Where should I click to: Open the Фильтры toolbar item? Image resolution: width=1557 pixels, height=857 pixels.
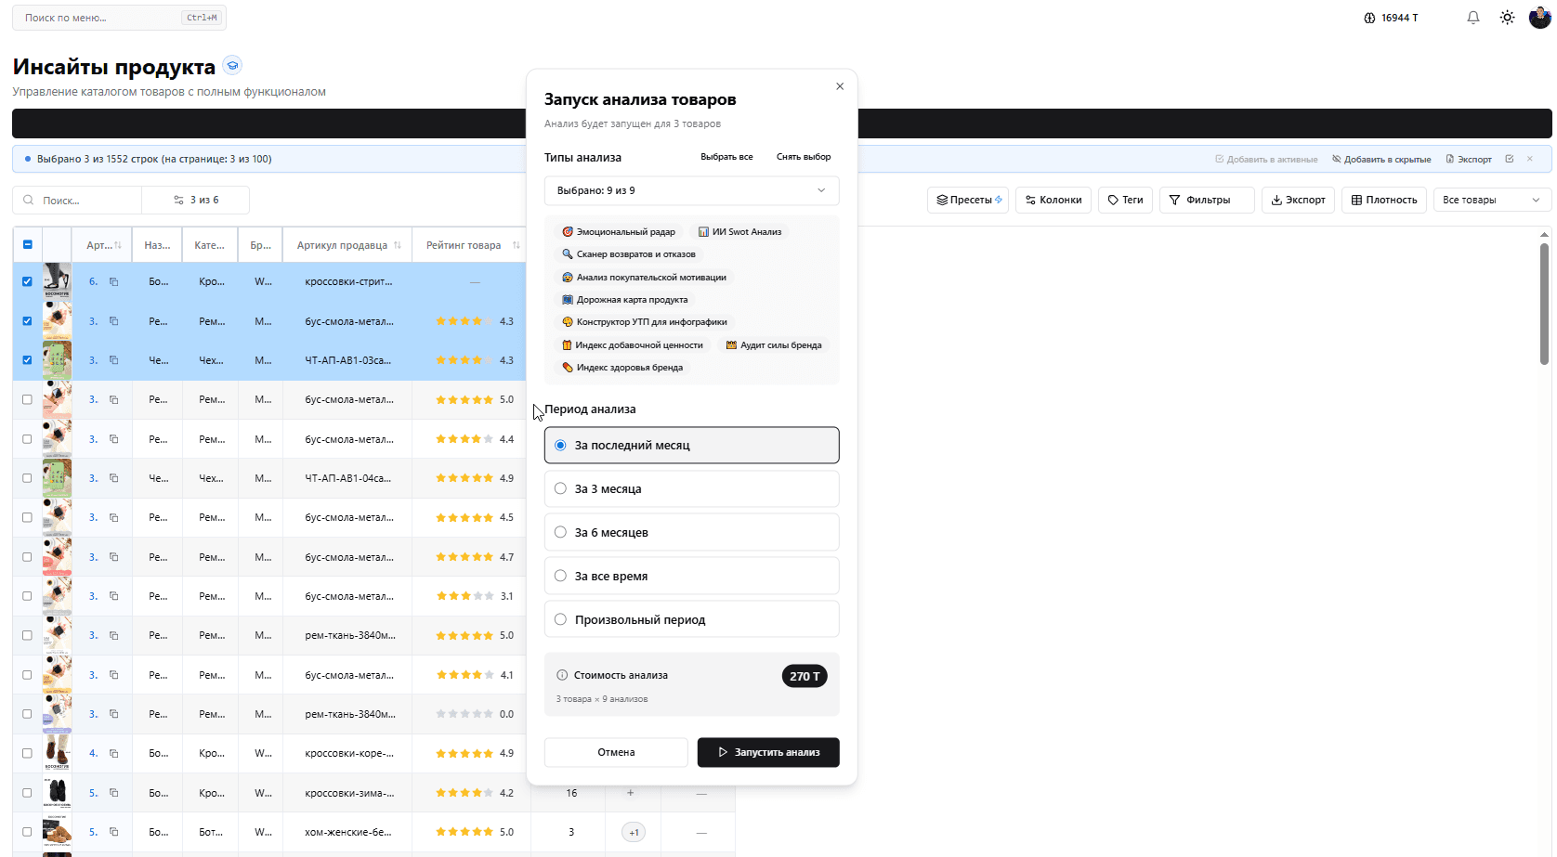tap(1206, 200)
